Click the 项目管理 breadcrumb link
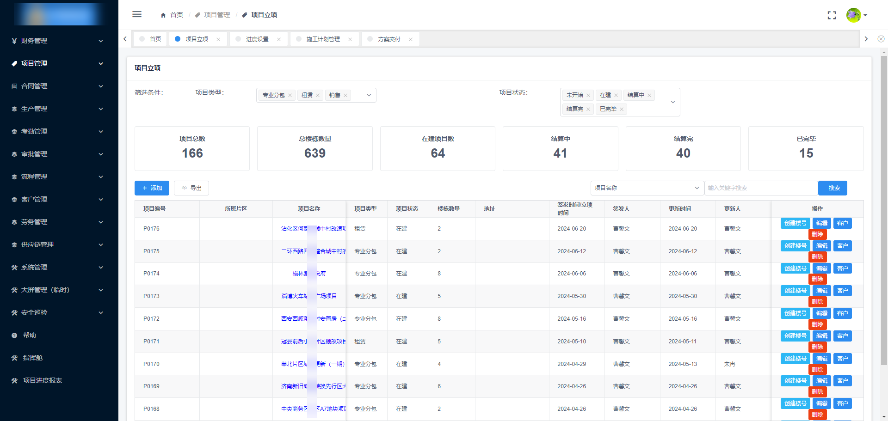This screenshot has height=421, width=888. coord(217,15)
